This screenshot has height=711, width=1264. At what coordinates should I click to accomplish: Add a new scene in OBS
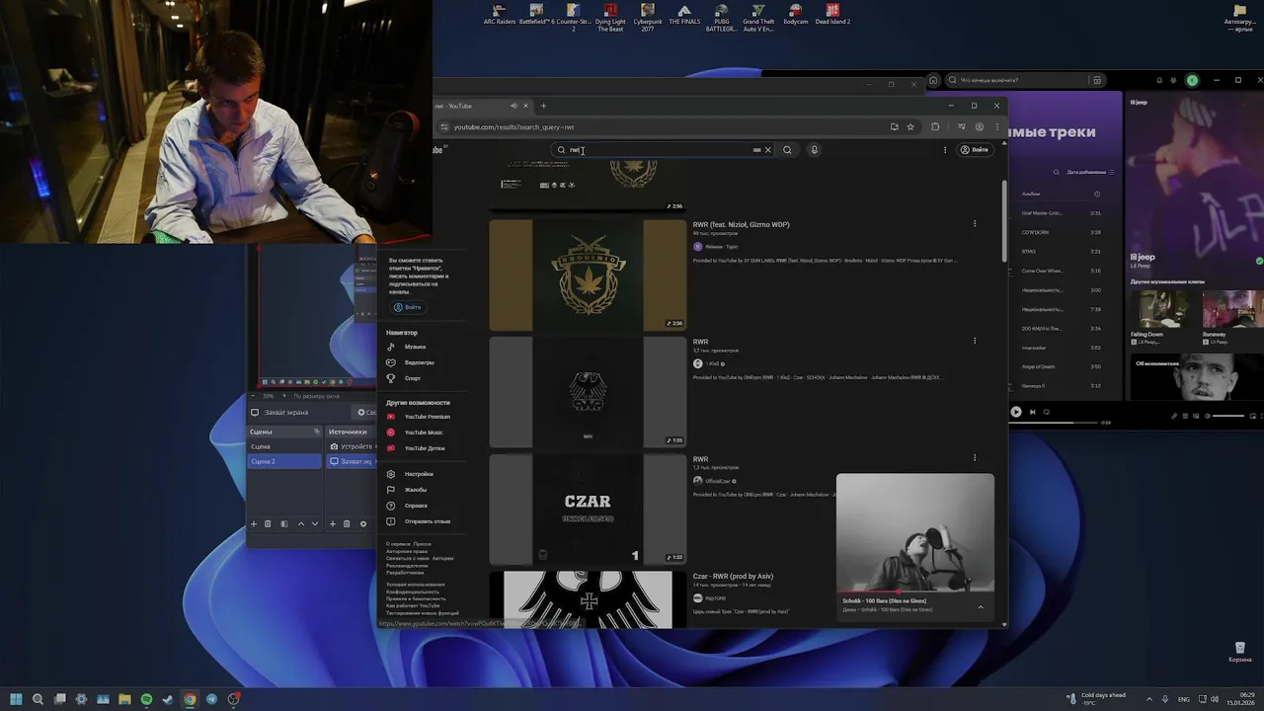[x=254, y=523]
